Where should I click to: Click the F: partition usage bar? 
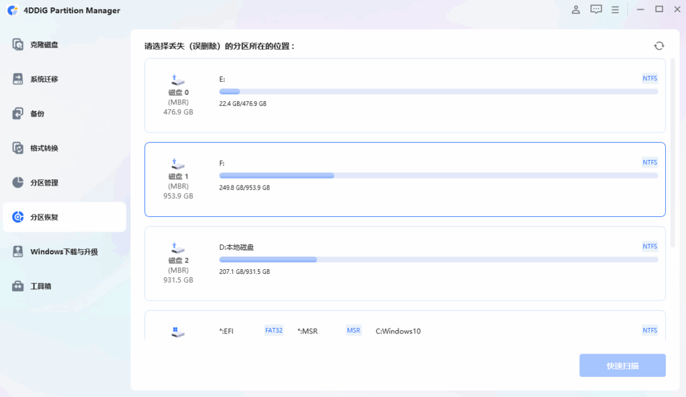[x=438, y=175]
